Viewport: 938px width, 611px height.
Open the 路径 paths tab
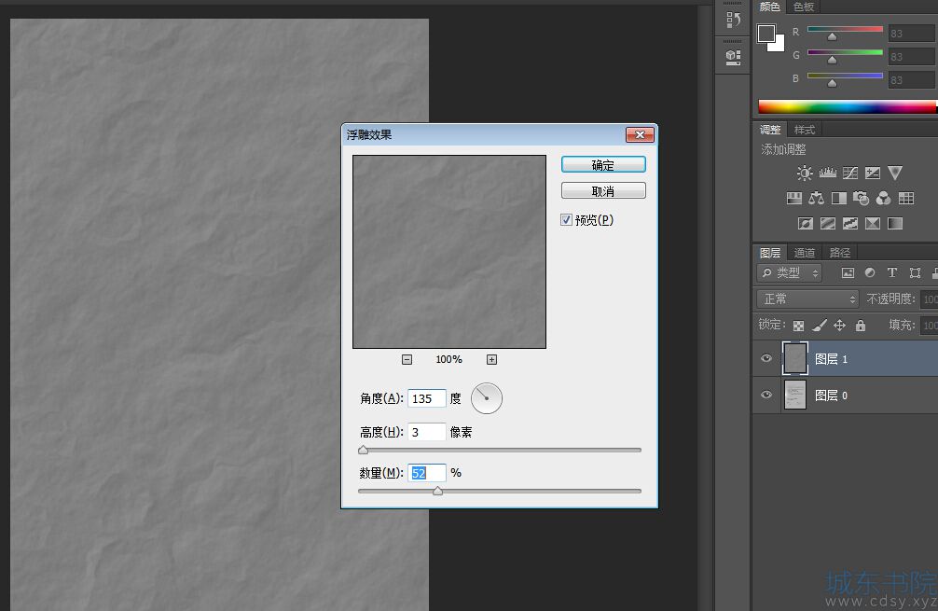tap(839, 253)
